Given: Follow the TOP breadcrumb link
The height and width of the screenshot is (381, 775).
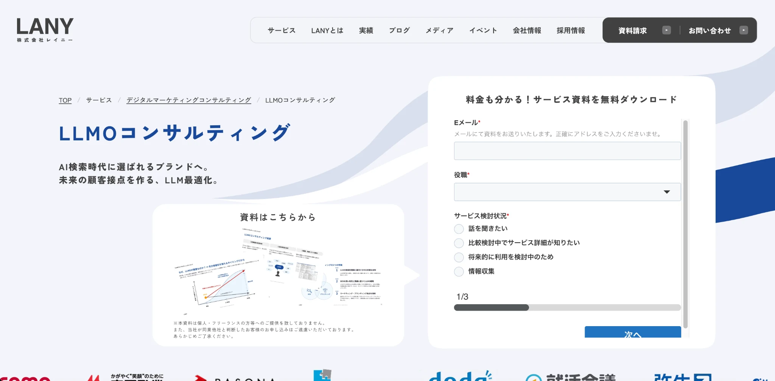Looking at the screenshot, I should [x=65, y=100].
